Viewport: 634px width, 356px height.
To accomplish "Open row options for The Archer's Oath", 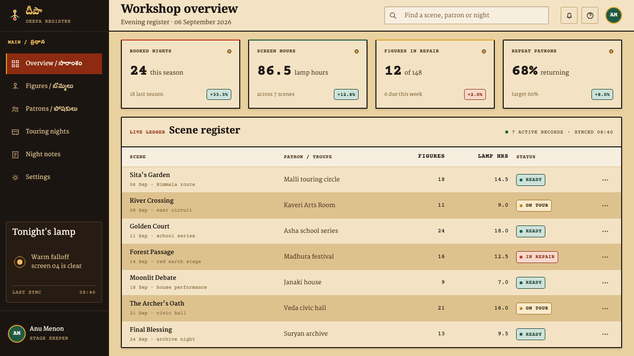I will (605, 309).
